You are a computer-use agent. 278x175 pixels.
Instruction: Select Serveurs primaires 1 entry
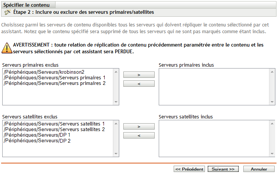pos(54,77)
